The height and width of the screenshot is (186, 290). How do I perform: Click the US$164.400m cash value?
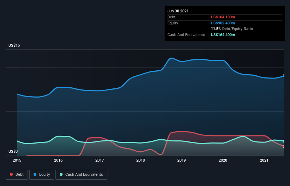click(223, 35)
